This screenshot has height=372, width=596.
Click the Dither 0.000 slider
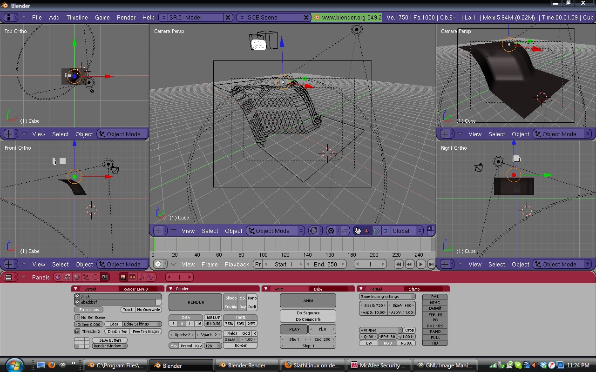pos(89,324)
